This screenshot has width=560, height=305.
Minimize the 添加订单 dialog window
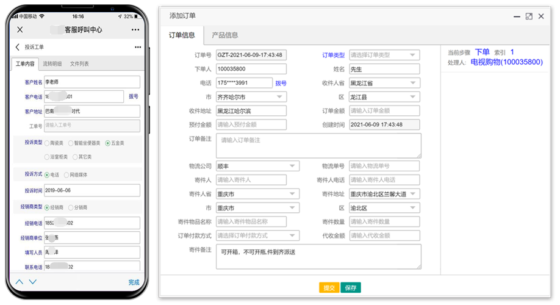[517, 16]
